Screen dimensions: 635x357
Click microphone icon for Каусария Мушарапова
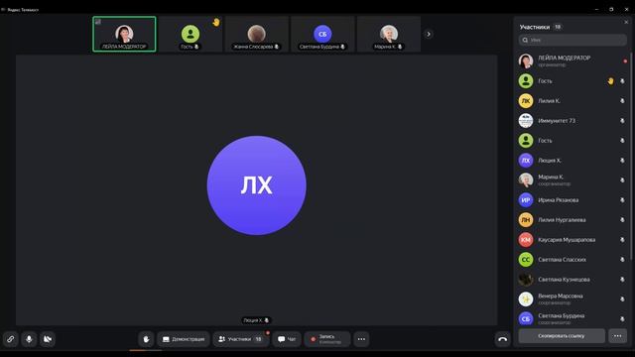tap(622, 240)
